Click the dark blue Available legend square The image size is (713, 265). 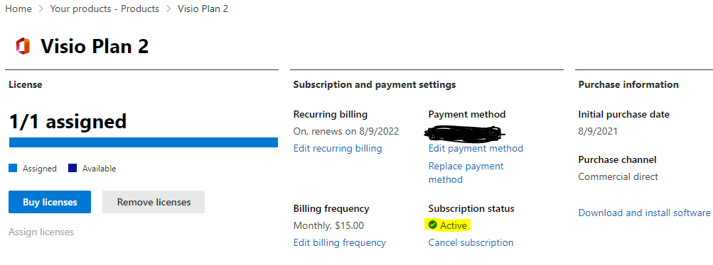pyautogui.click(x=73, y=169)
